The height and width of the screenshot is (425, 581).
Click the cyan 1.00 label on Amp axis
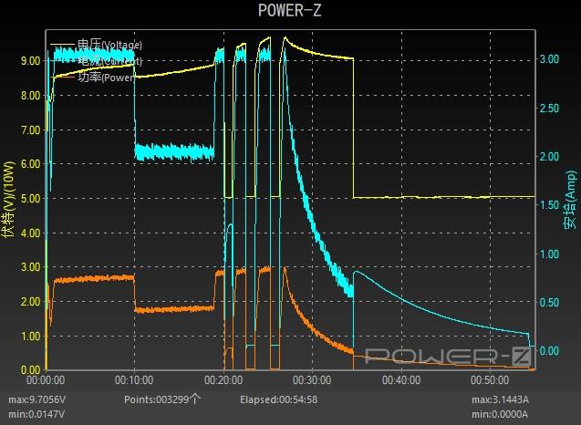(549, 254)
